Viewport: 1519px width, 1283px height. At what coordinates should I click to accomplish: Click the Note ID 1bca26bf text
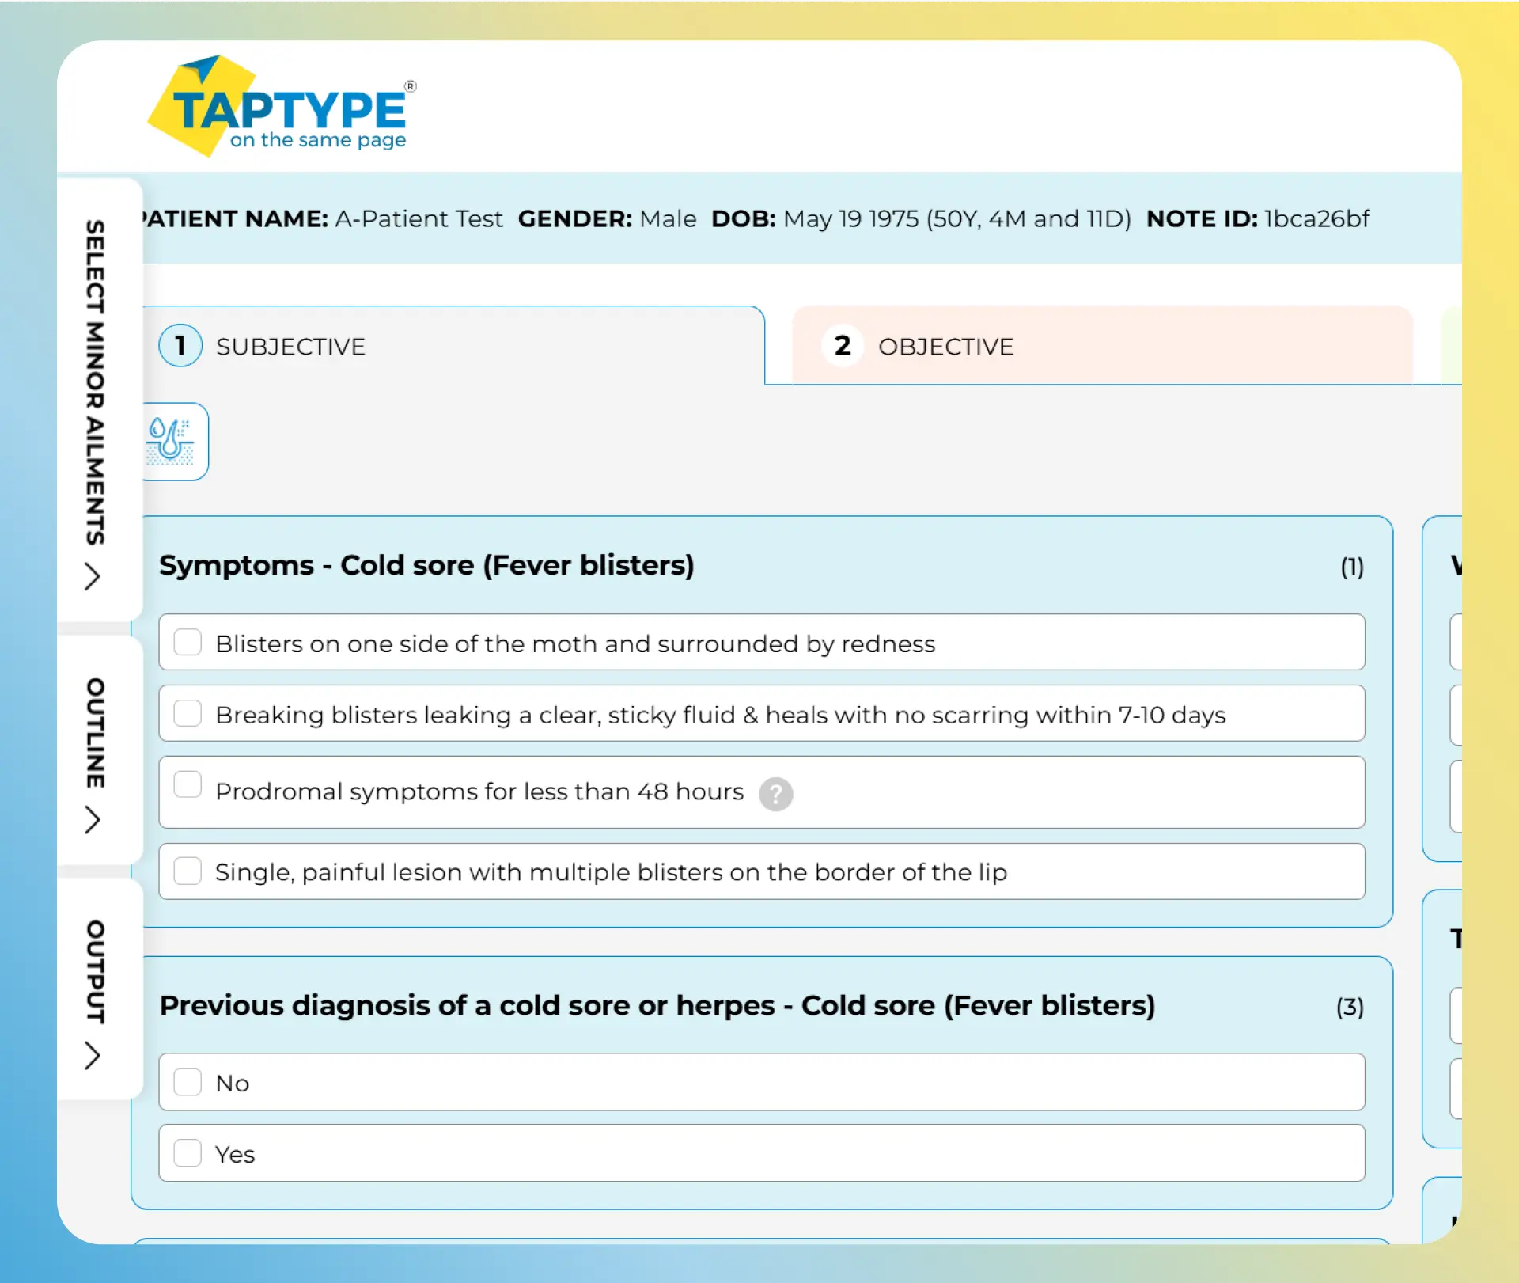click(x=1316, y=218)
